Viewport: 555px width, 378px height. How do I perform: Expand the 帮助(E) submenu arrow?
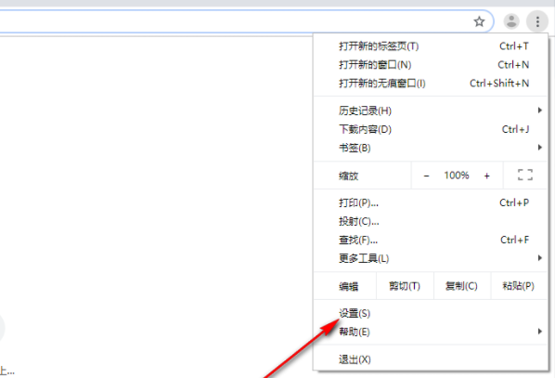point(540,332)
